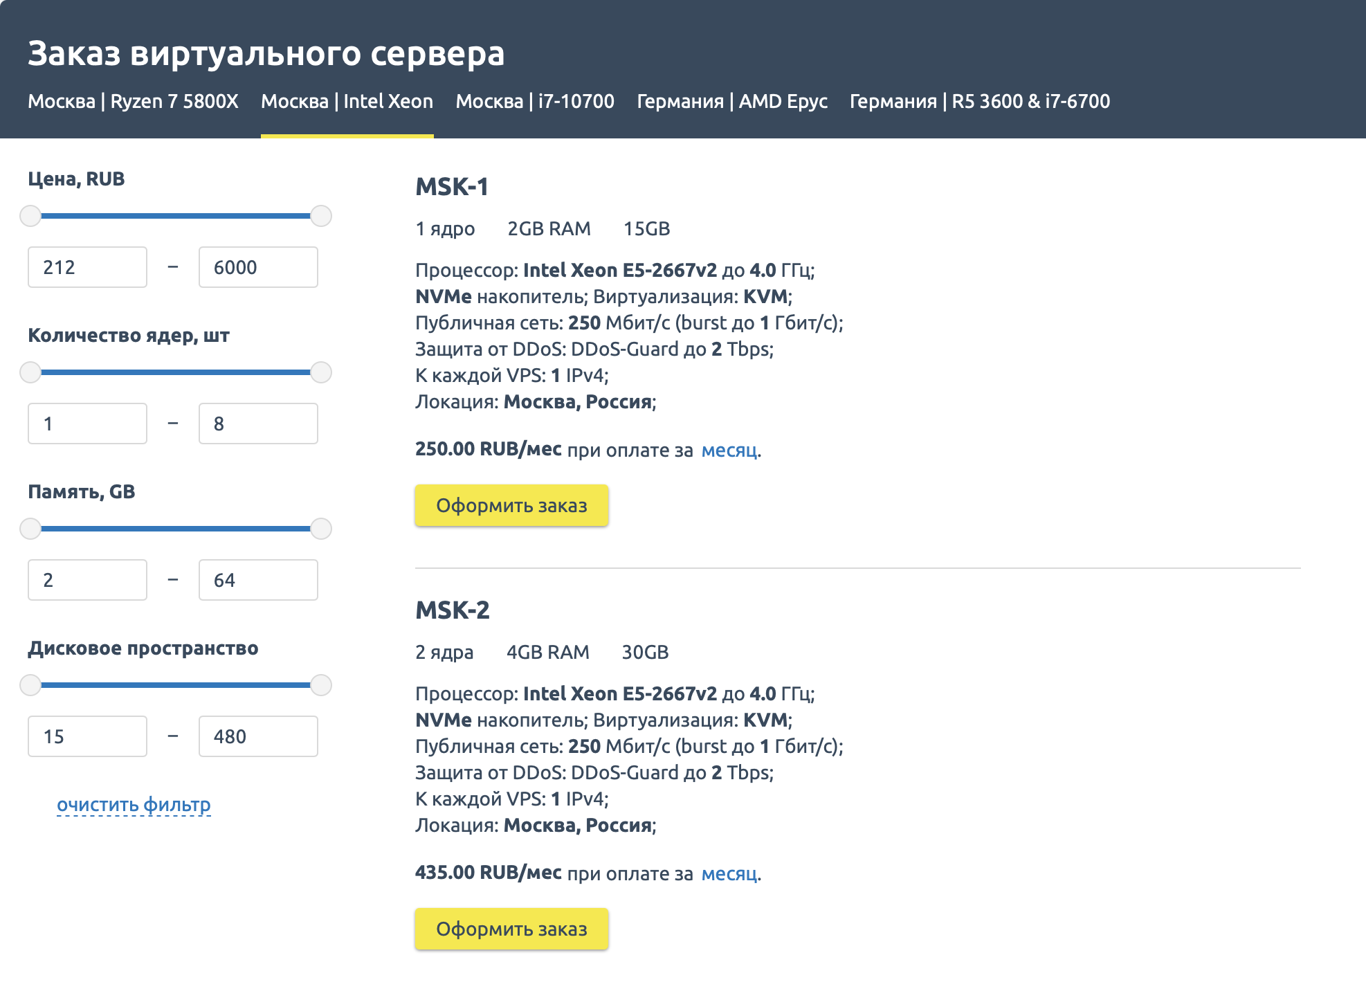
Task: Switch to the Москва | i7-10700 tab
Action: [x=534, y=102]
